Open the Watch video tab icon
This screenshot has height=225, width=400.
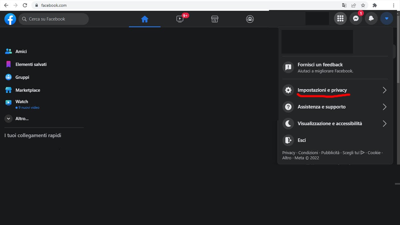180,19
